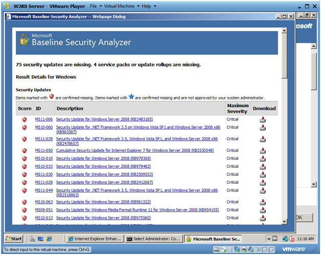Open the Cumulative Security Update for Internet Explorer 7 link
This screenshot has width=321, height=255.
click(135, 151)
